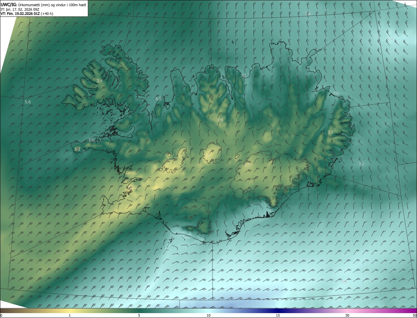Click the "5.6" value on the map
Screen dimensions: 417x318
pos(28,102)
